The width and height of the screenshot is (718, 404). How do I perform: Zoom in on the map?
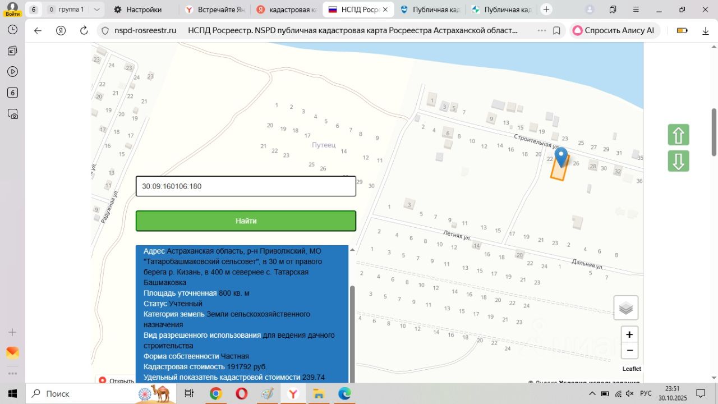tap(629, 335)
